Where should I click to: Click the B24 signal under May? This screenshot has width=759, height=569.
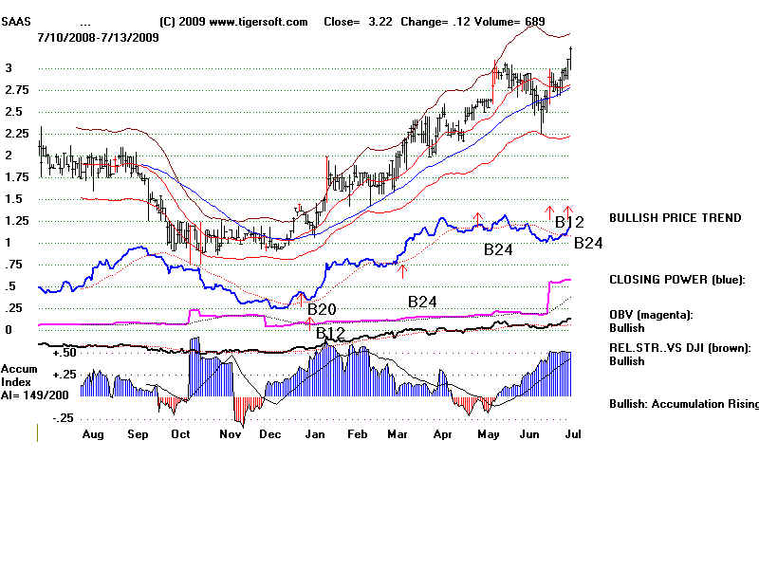[x=498, y=250]
